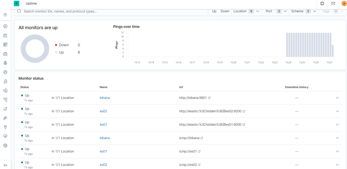The image size is (347, 169).
Task: Open Maps icon in sidebar
Action: 5,63
